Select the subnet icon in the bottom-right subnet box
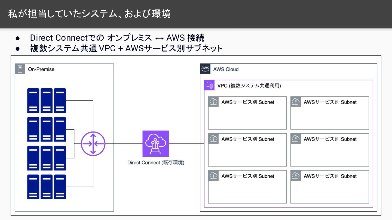This screenshot has height=220, width=392. (296, 176)
